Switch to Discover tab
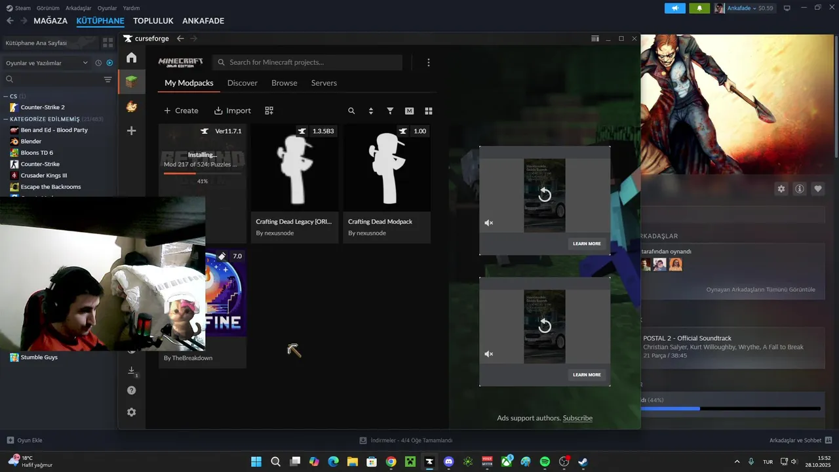Viewport: 839px width, 472px height. click(243, 83)
